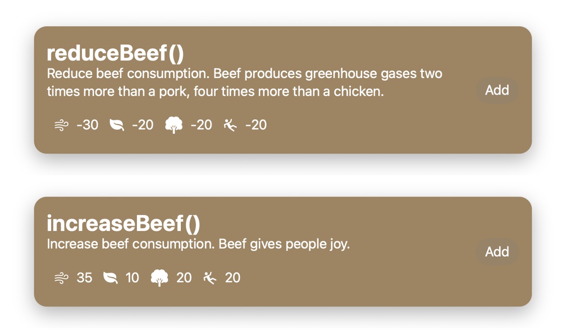Click the 20 tree value in increaseBeef
The width and height of the screenshot is (570, 333).
pos(184,278)
